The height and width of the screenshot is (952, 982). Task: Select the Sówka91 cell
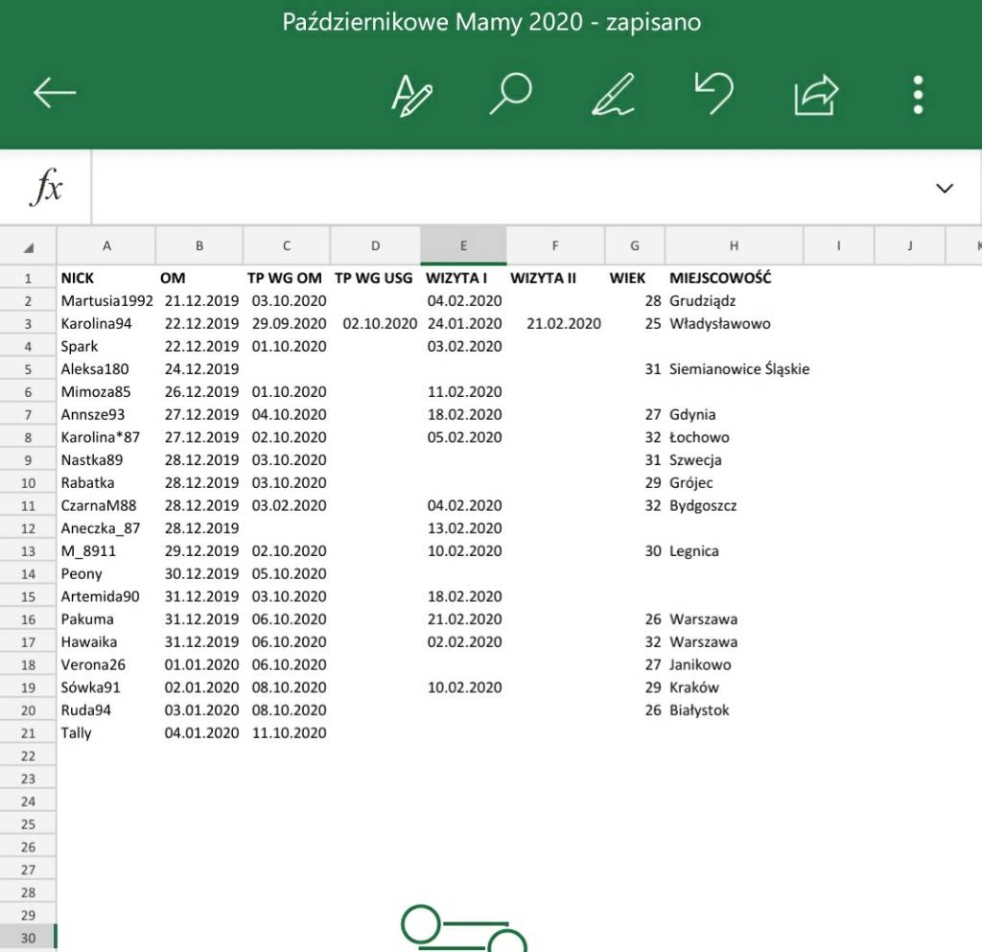pyautogui.click(x=106, y=687)
